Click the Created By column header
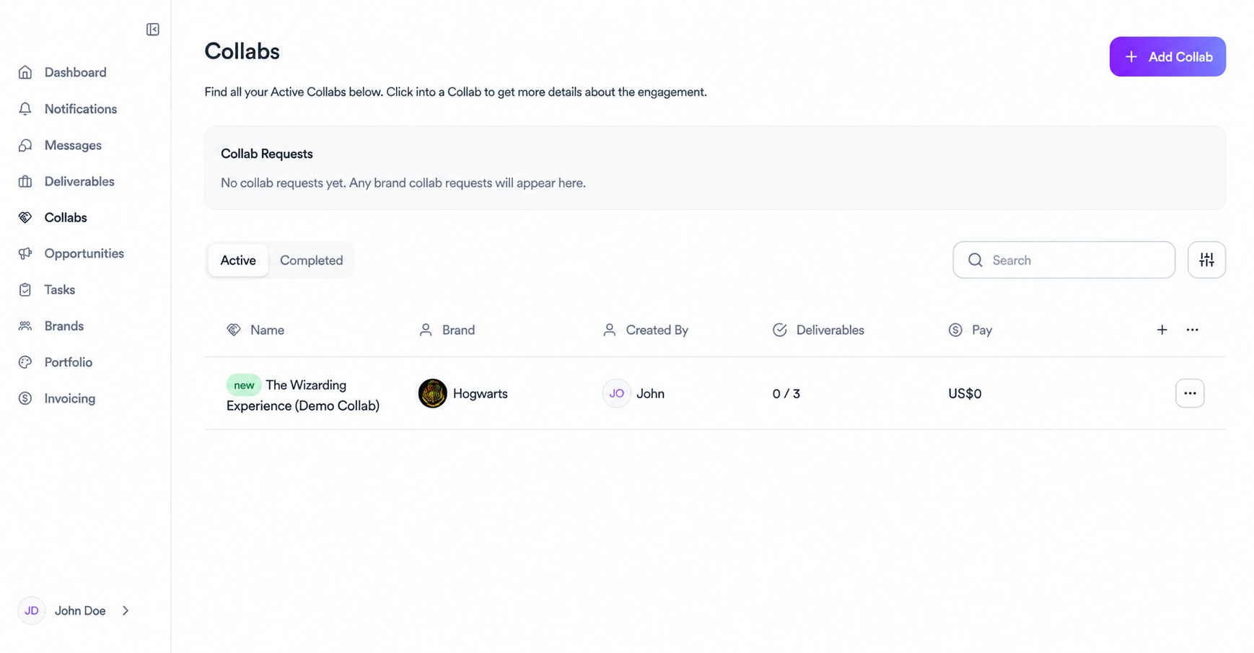The image size is (1254, 653). [657, 330]
